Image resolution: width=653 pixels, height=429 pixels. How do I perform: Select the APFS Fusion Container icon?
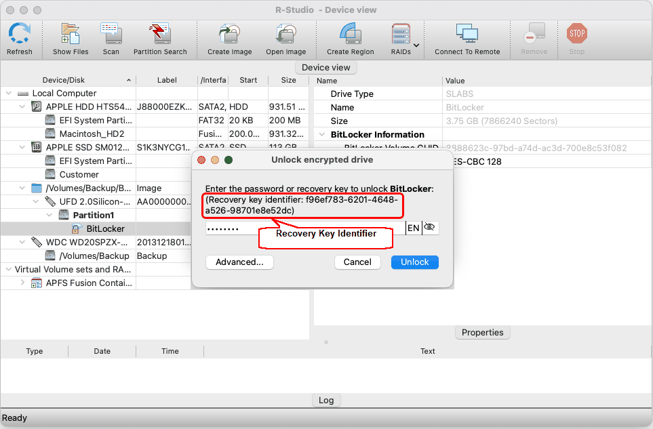click(x=37, y=283)
